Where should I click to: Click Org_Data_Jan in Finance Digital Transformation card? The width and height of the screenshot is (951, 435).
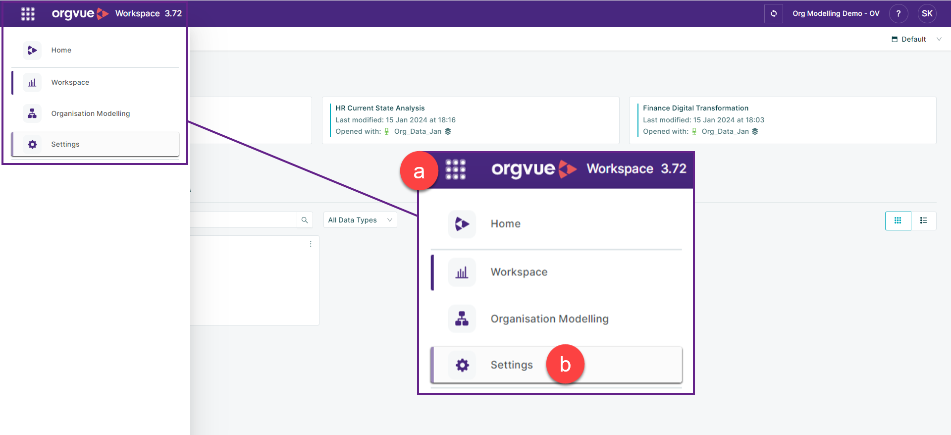pyautogui.click(x=725, y=131)
